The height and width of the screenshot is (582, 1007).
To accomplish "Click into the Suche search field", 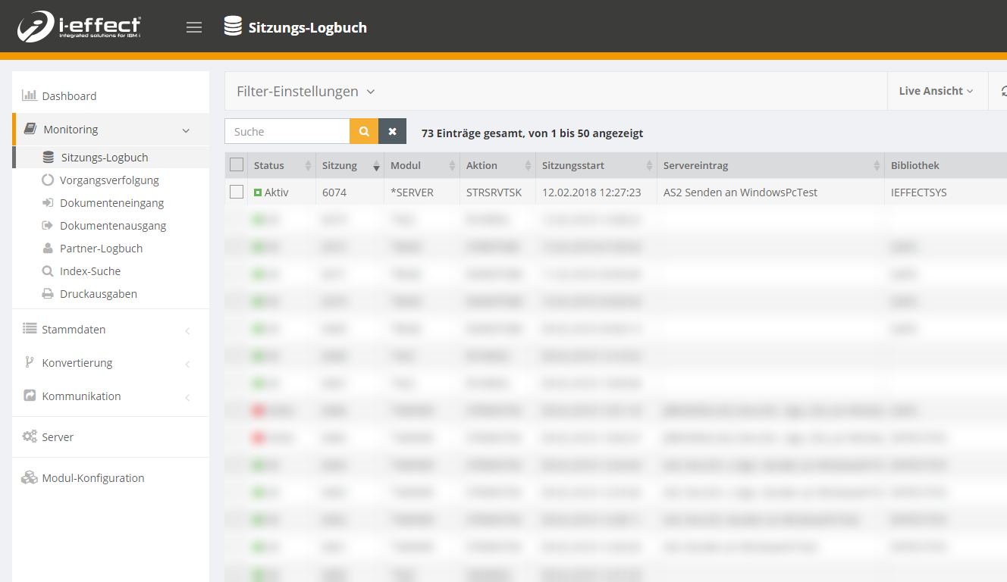I will [x=287, y=131].
